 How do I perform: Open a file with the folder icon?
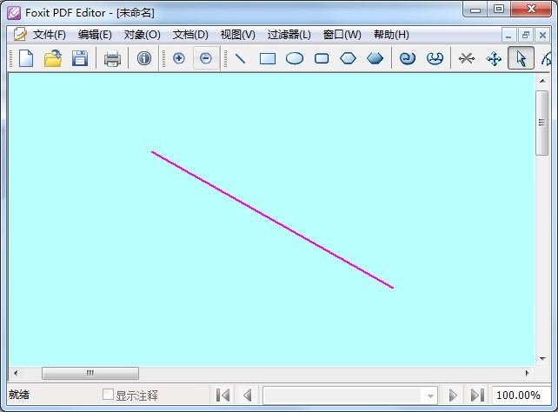[x=53, y=58]
